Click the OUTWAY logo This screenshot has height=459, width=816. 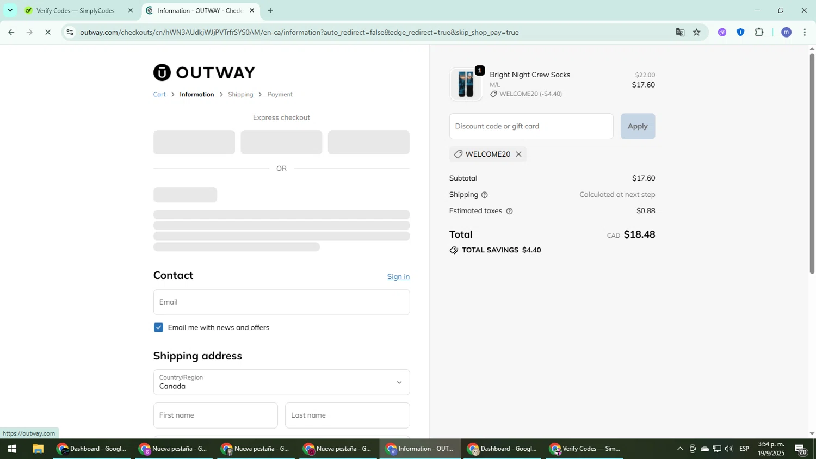204,72
